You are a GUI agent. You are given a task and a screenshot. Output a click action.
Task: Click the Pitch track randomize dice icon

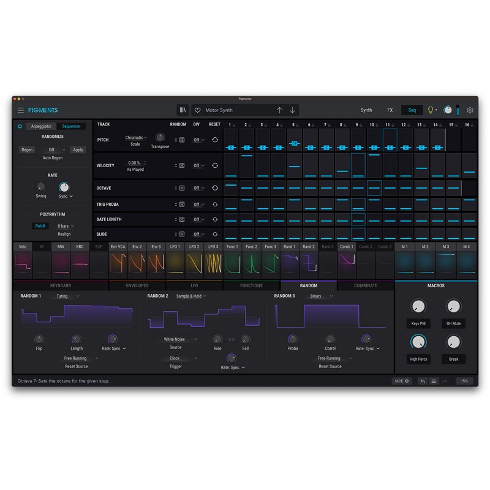[x=182, y=140]
